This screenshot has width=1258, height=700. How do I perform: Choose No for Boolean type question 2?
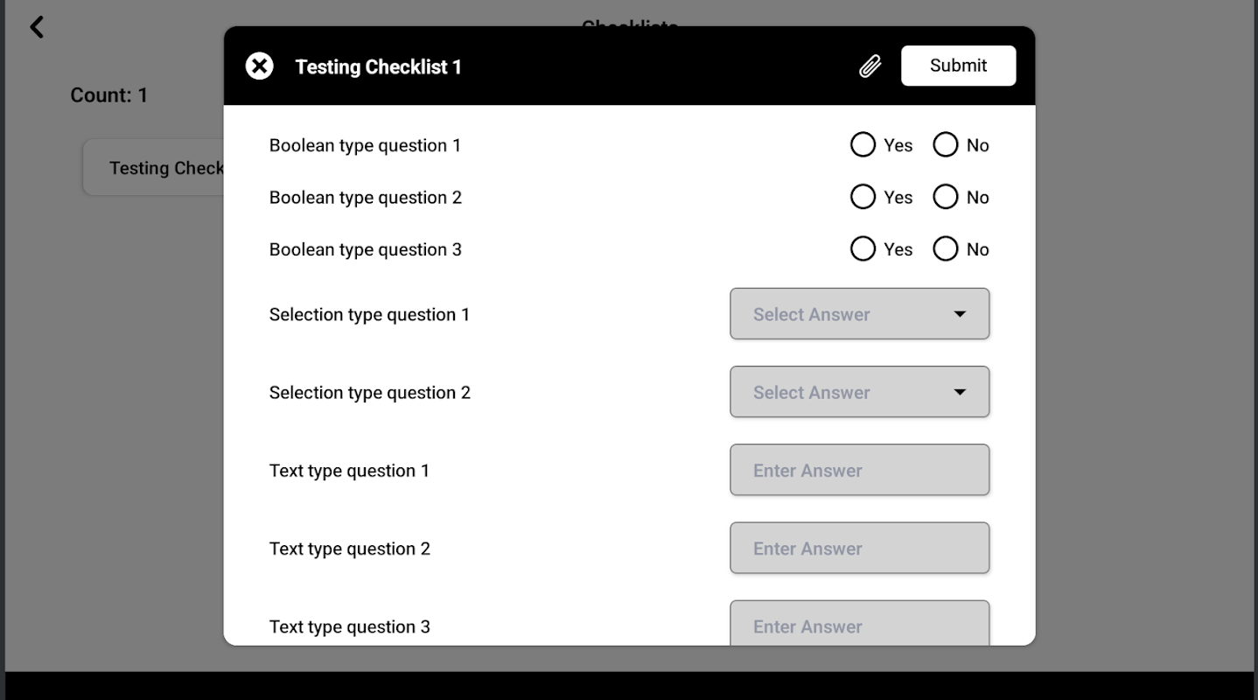pyautogui.click(x=945, y=198)
